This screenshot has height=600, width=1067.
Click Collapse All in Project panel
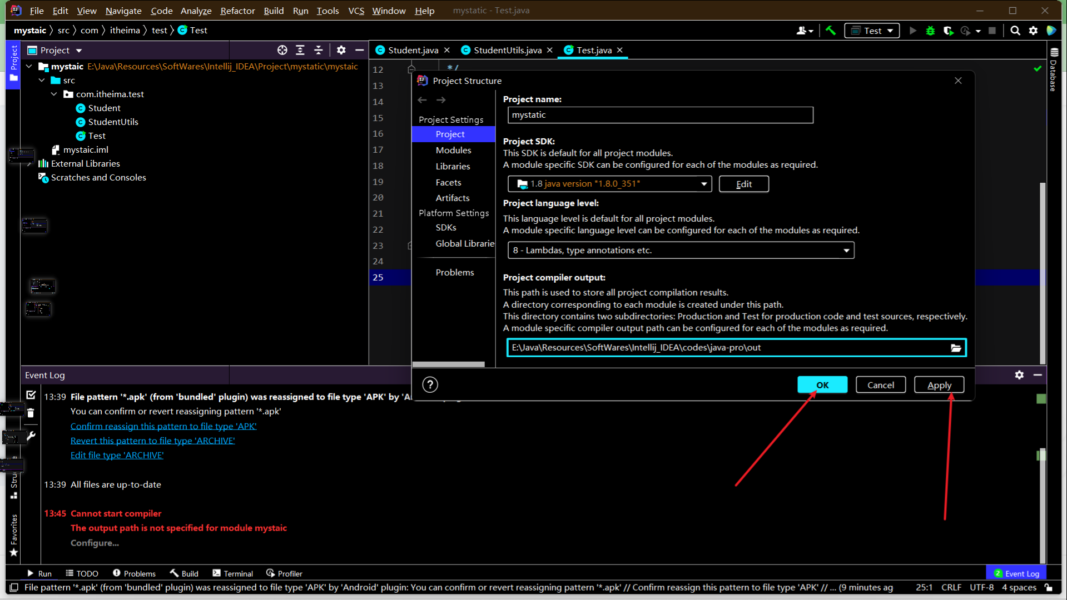tap(319, 50)
